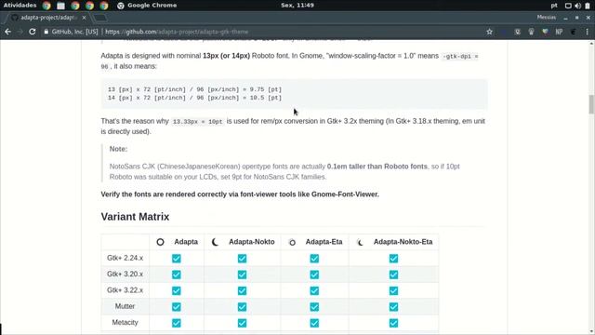Image resolution: width=595 pixels, height=335 pixels.
Task: Click the Google Chrome app menu icon
Action: click(x=120, y=6)
